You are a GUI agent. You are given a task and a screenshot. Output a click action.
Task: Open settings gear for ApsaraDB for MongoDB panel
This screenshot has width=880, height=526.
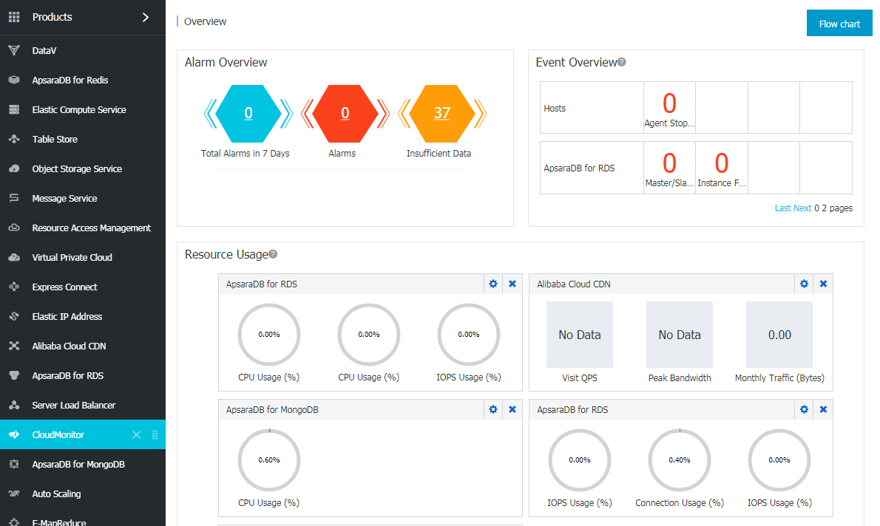[x=493, y=409]
